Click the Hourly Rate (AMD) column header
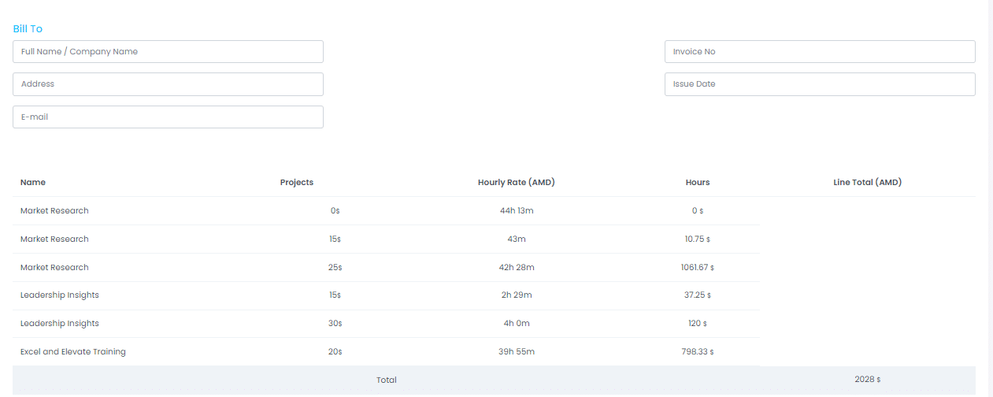Viewport: 993px width, 397px height. 517,182
